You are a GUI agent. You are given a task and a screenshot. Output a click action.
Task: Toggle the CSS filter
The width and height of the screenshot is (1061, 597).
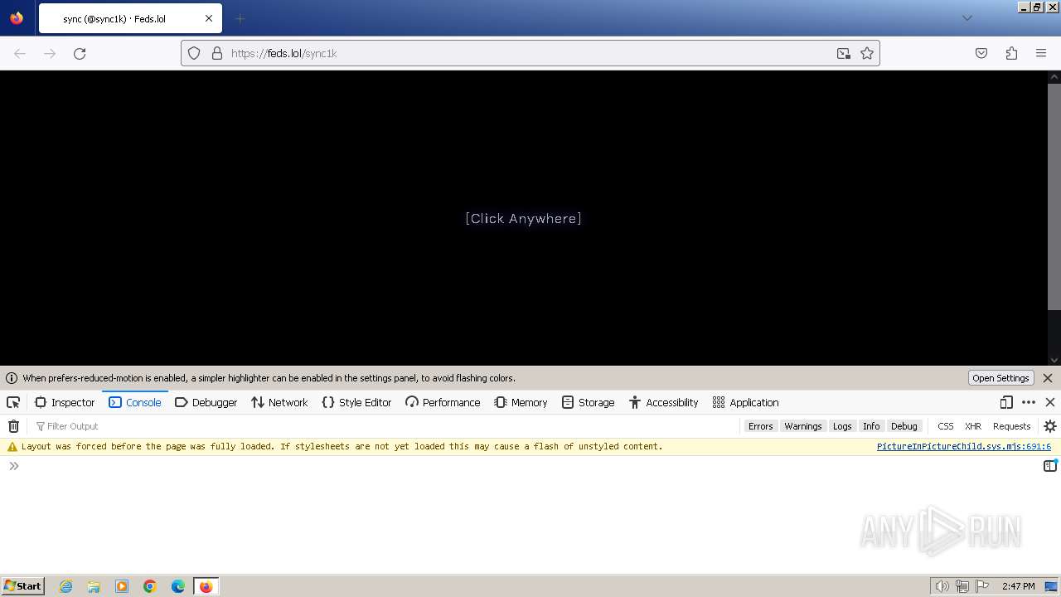coord(946,426)
